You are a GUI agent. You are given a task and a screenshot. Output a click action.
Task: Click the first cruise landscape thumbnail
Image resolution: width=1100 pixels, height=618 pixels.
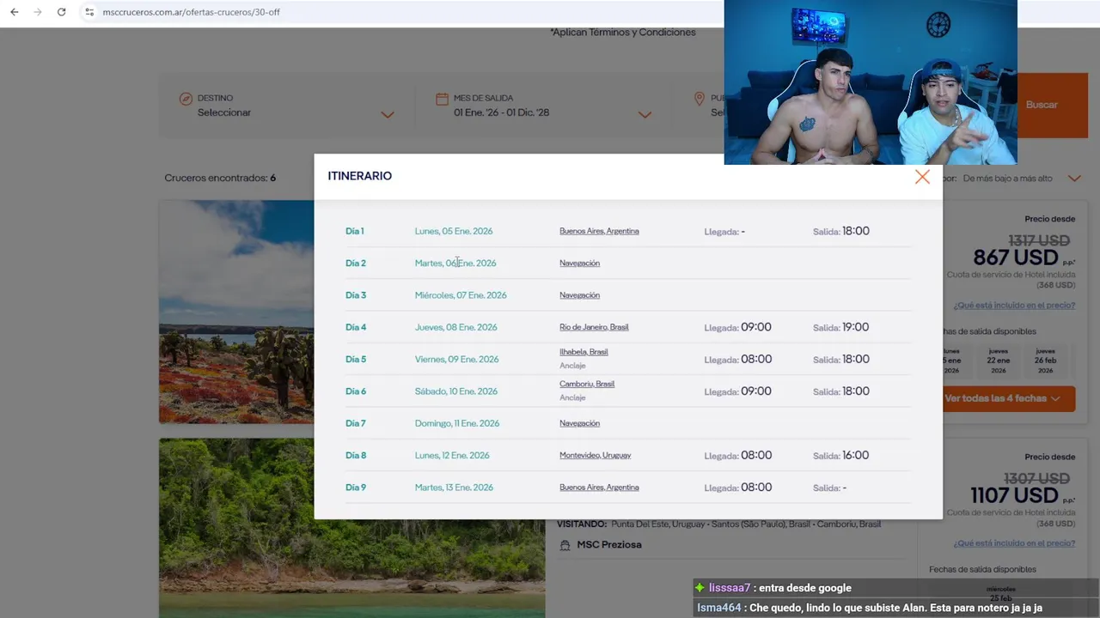[x=236, y=312]
